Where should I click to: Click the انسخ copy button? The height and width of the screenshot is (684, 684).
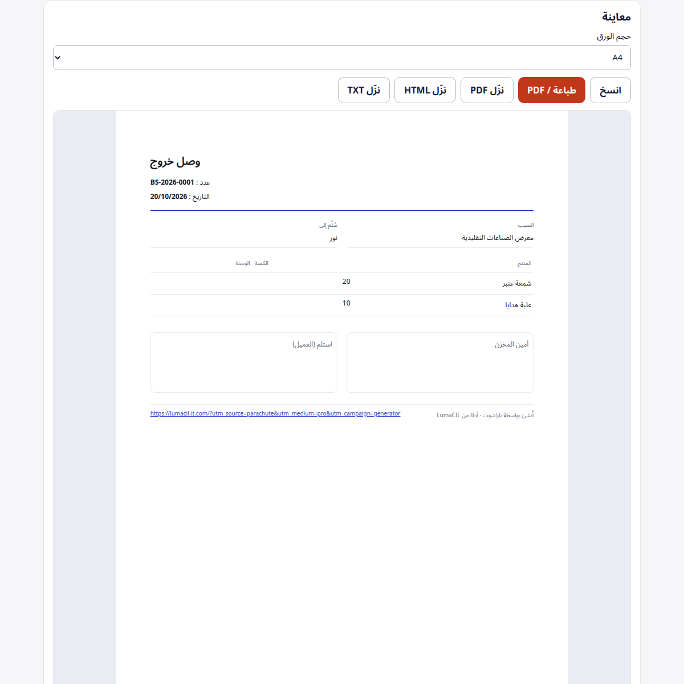tap(610, 90)
